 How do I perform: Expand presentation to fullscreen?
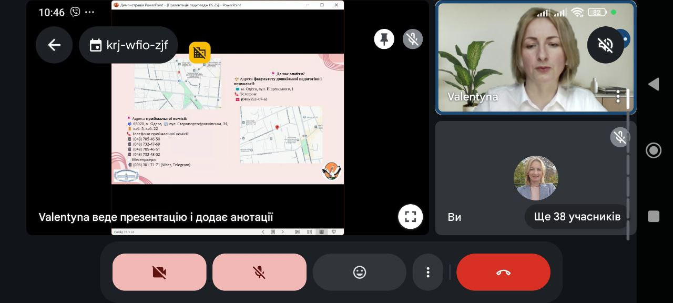click(411, 217)
